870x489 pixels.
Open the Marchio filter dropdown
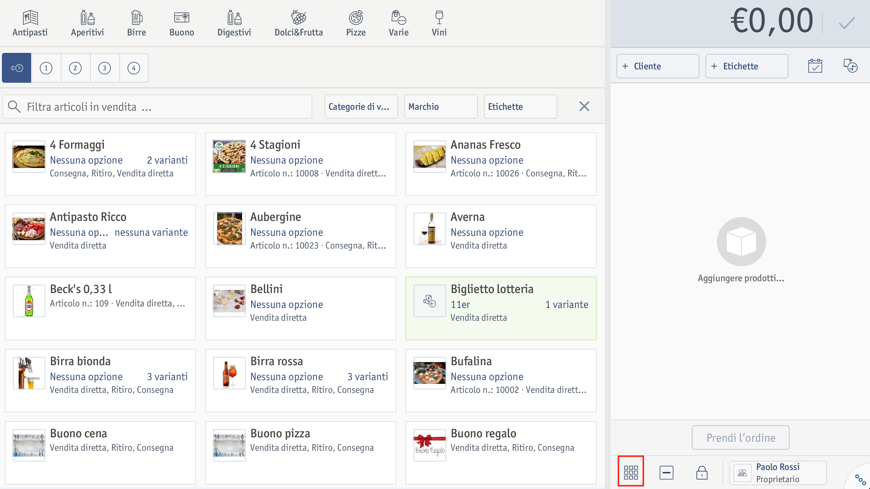click(441, 107)
